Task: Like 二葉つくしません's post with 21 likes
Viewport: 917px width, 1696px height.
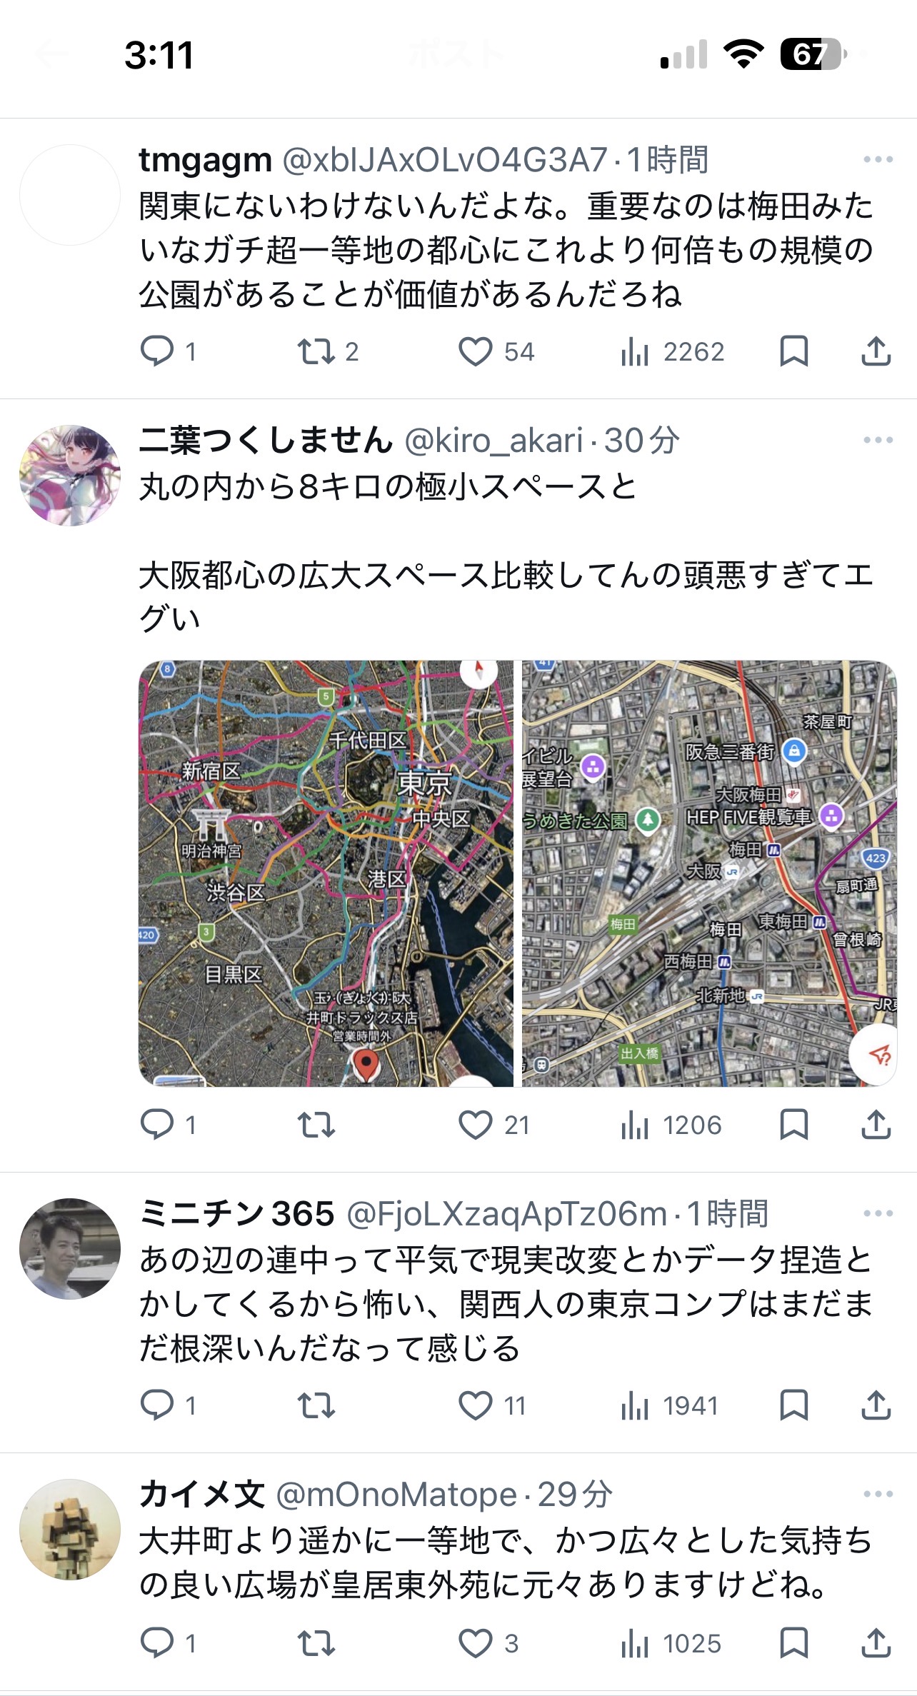Action: point(475,1125)
